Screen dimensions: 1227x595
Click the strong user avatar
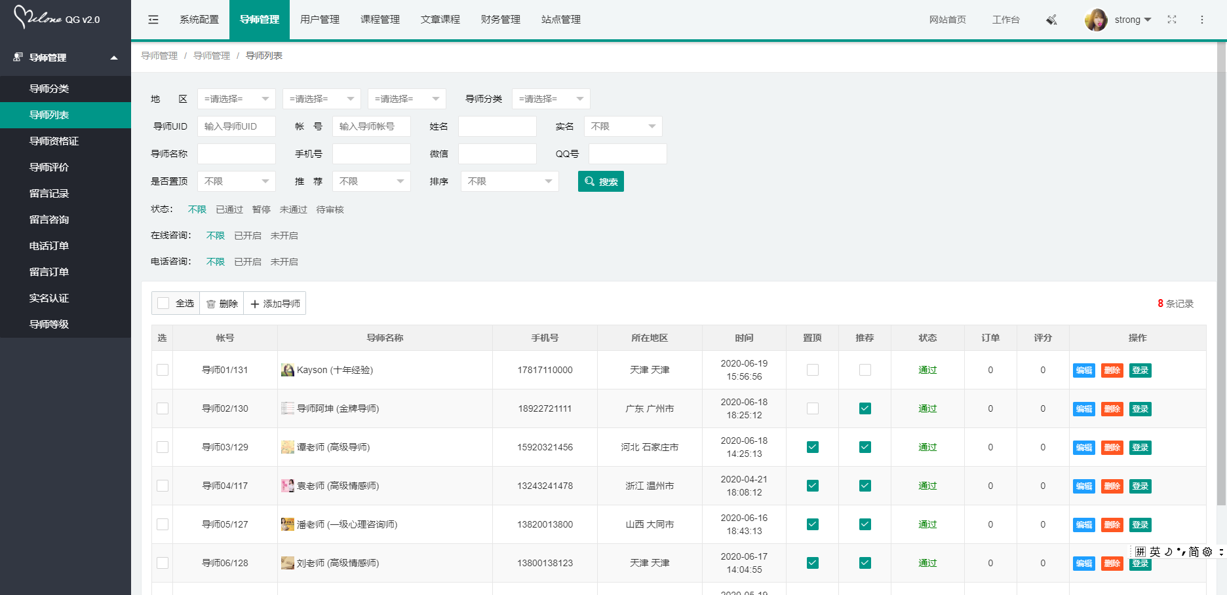pos(1096,20)
